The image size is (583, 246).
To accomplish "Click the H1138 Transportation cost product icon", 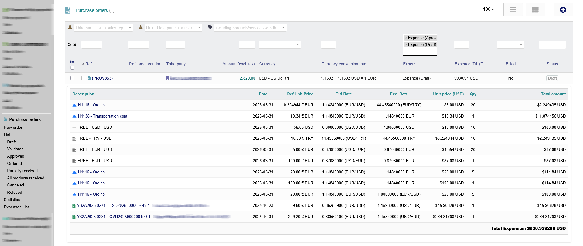I will pos(74,116).
